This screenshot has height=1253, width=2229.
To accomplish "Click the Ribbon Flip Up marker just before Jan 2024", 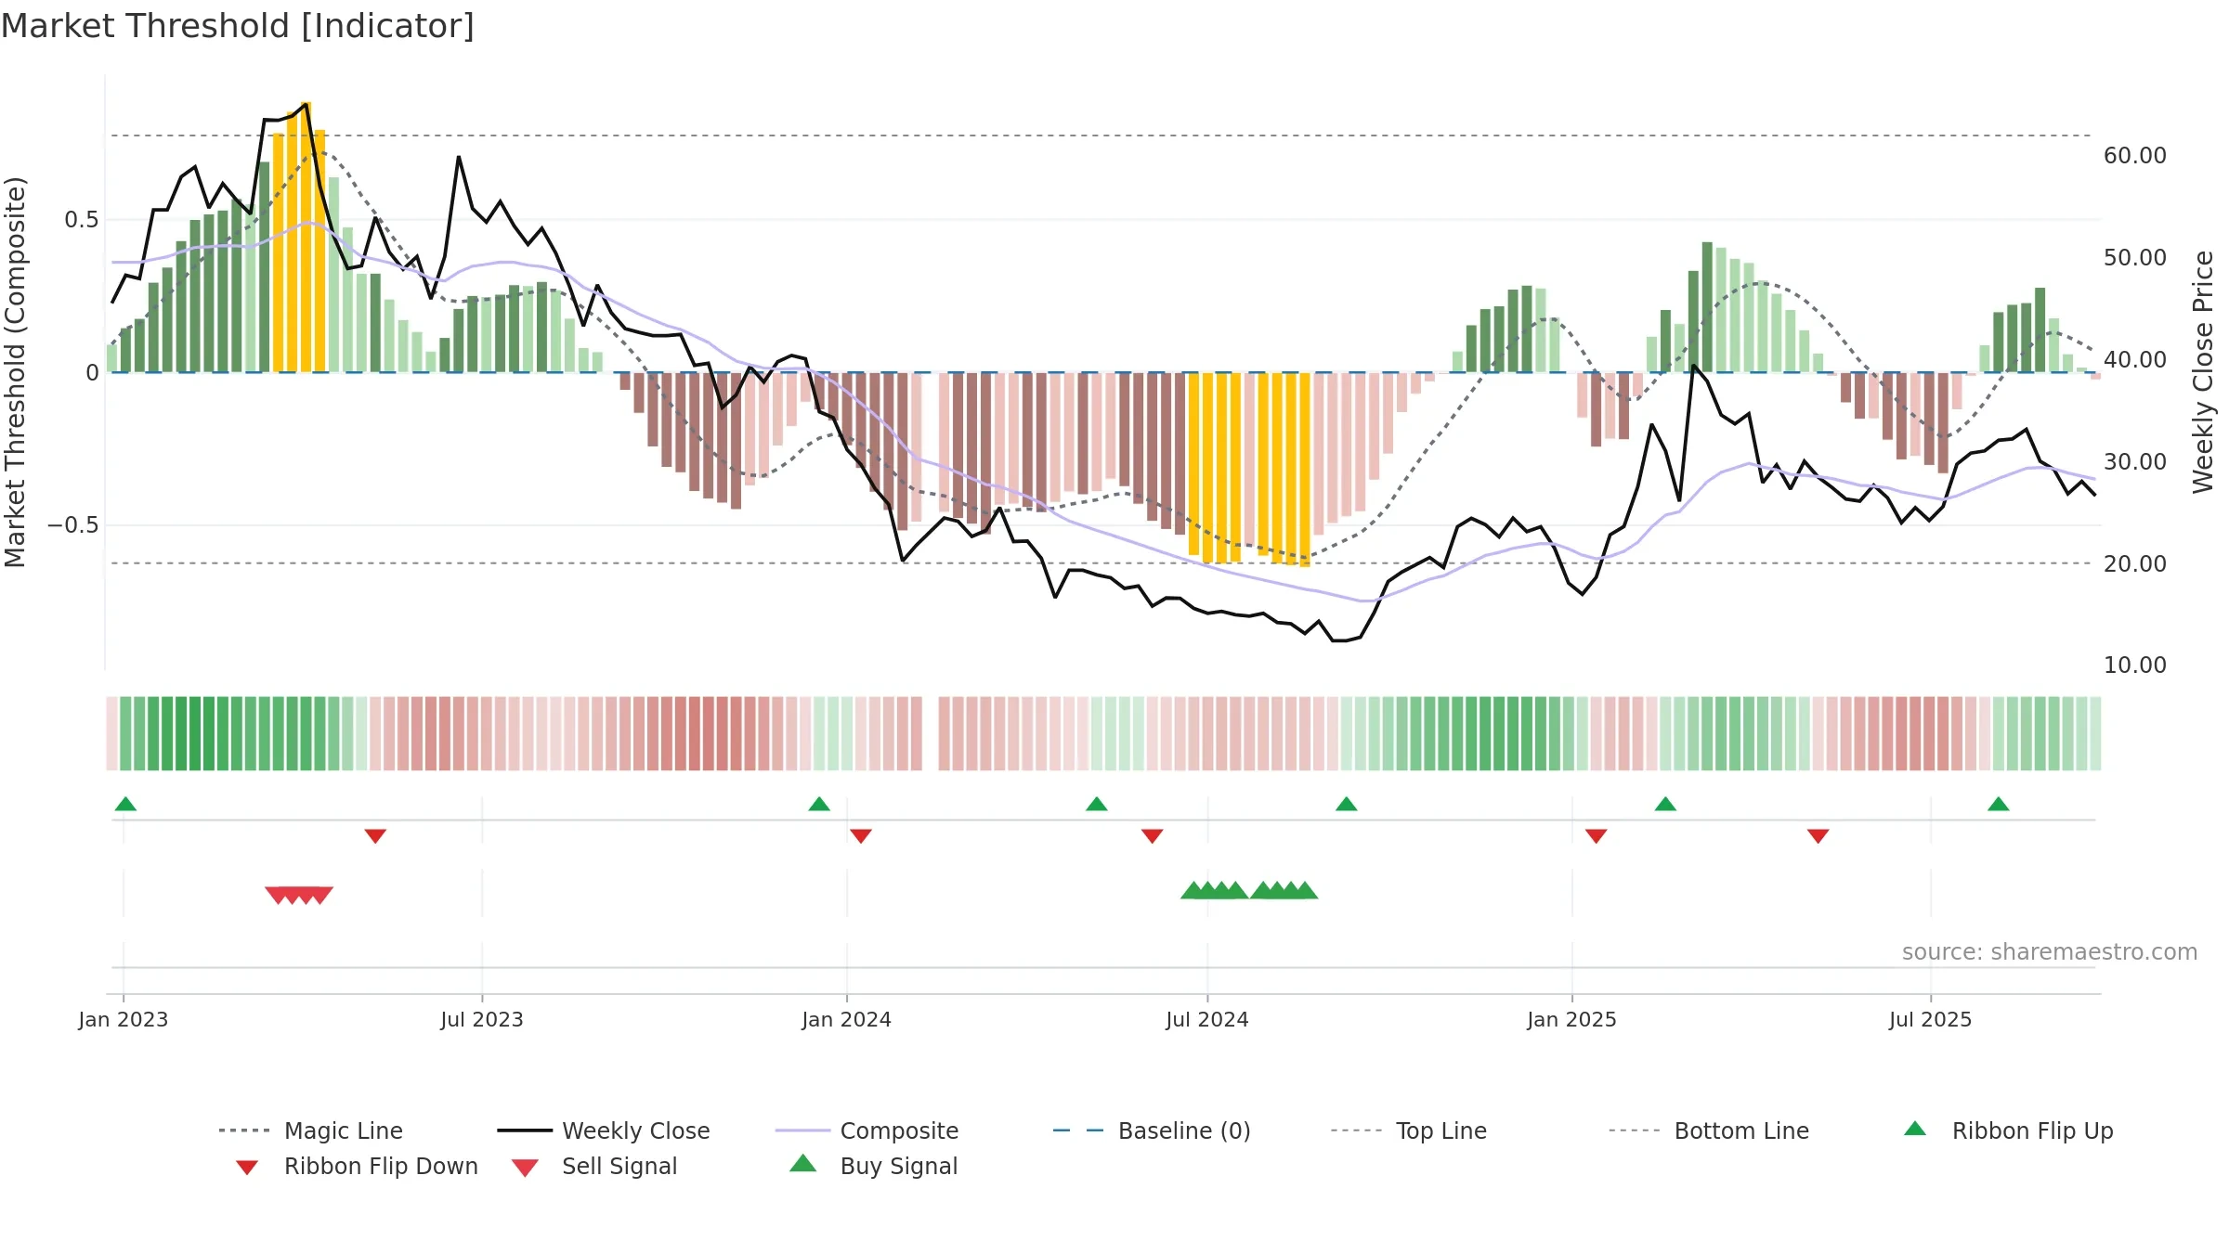I will [819, 804].
